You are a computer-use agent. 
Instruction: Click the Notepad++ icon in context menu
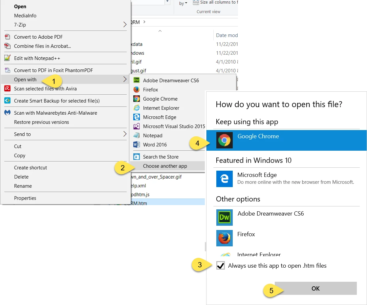8,58
